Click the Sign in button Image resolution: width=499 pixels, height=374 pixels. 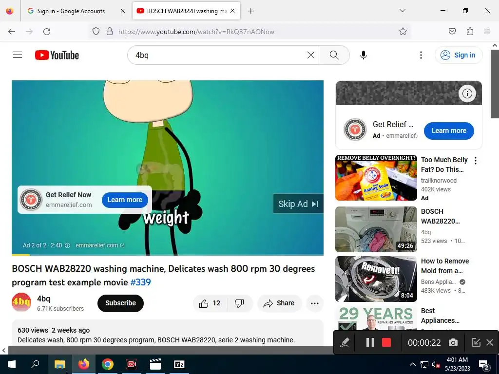click(x=459, y=55)
